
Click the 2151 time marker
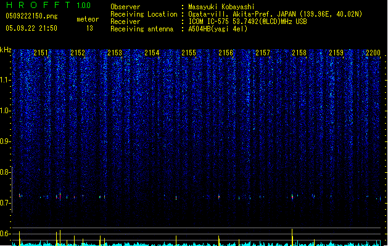click(41, 52)
